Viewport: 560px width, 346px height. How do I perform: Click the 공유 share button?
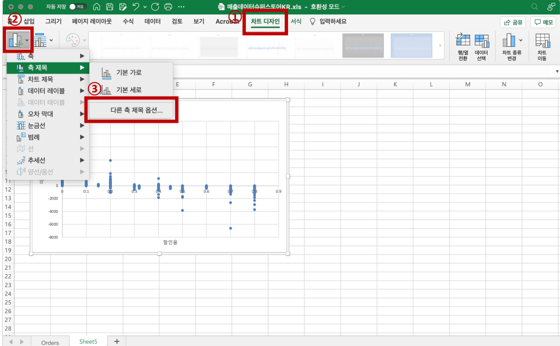[513, 22]
